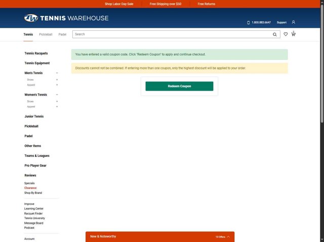Click Free Shipping over $50 link
This screenshot has width=324, height=242.
pos(166,4)
